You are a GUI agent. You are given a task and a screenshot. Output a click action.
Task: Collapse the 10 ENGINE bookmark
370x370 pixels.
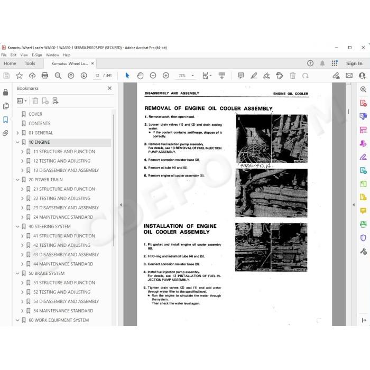pyautogui.click(x=17, y=142)
